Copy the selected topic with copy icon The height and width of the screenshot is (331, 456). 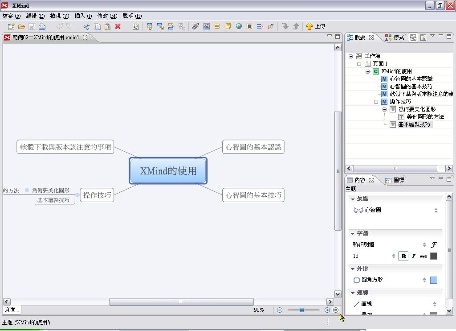point(97,26)
